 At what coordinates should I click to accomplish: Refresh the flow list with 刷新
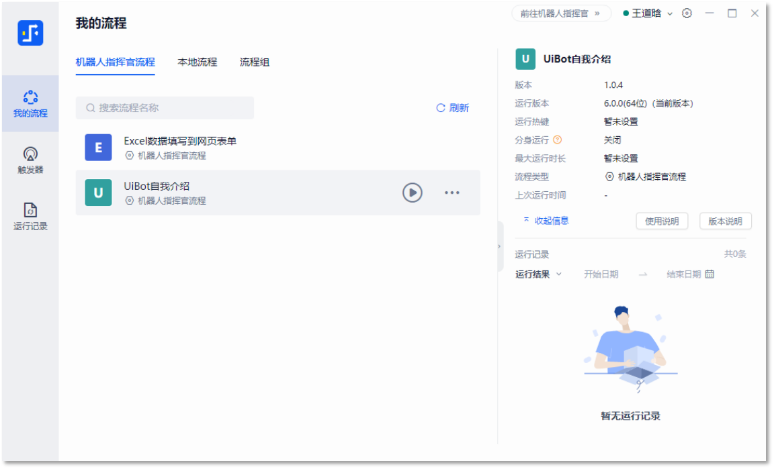pos(453,108)
